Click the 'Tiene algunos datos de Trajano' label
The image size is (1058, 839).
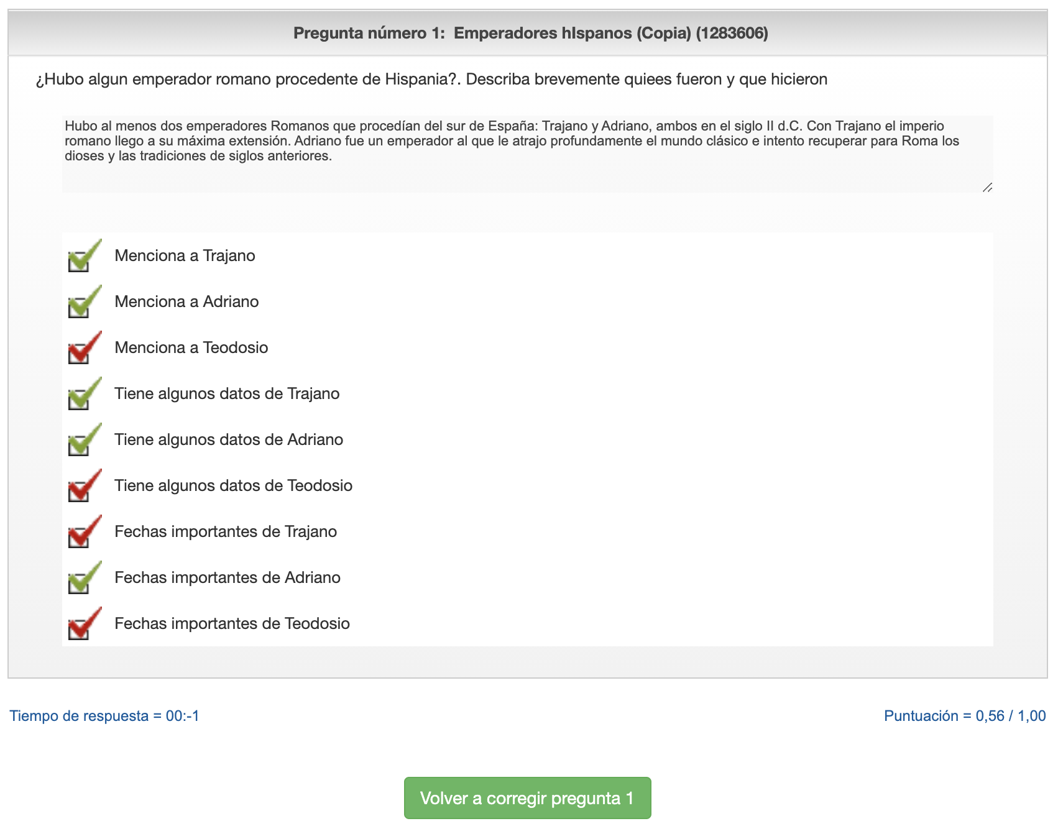(227, 393)
